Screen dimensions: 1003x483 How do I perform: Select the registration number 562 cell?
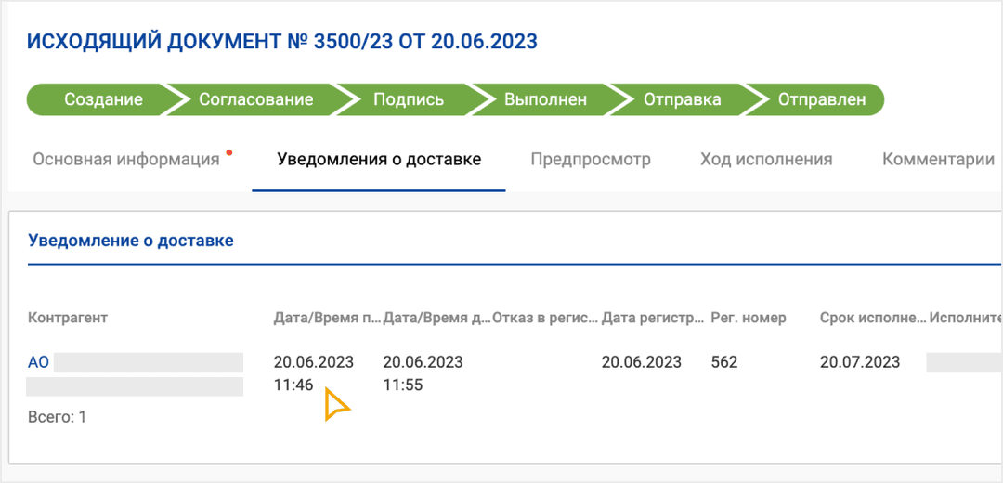(x=724, y=362)
